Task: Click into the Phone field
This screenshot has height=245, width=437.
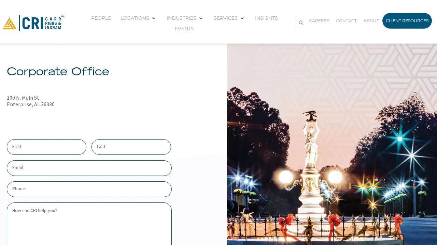Action: coord(89,189)
